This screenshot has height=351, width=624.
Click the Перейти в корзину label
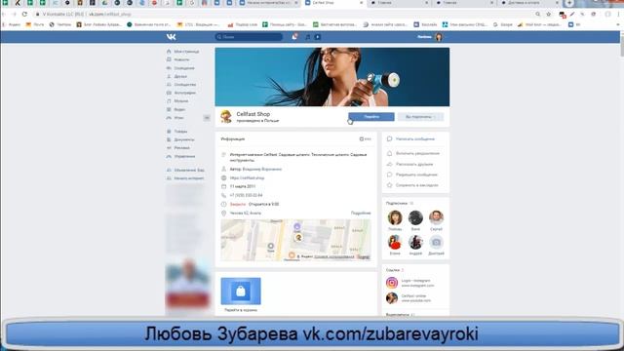[x=241, y=310]
